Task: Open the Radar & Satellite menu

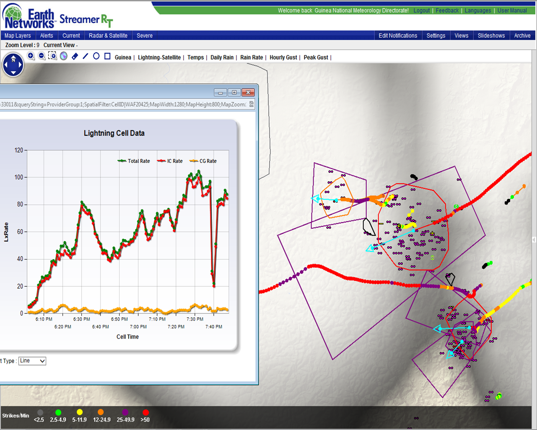Action: (x=108, y=36)
